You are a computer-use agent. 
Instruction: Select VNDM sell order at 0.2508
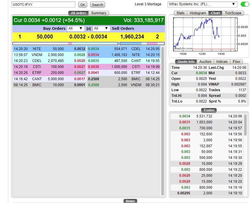pos(124,85)
